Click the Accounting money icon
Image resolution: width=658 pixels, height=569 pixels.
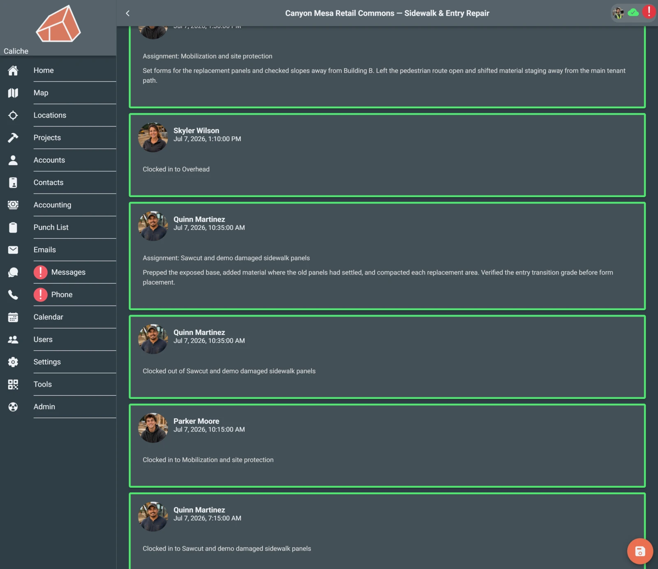(x=13, y=205)
